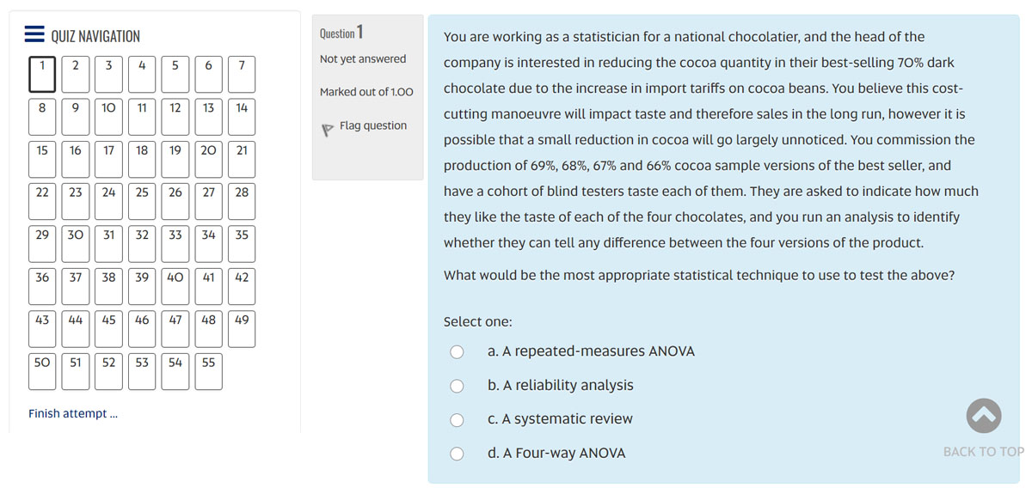Image resolution: width=1032 pixels, height=488 pixels.
Task: Open question 40 in the navigation
Action: pyautogui.click(x=175, y=287)
